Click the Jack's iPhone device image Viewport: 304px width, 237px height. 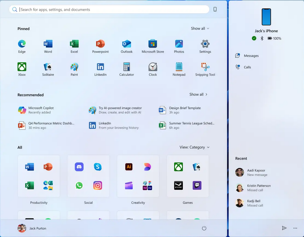coord(266,17)
